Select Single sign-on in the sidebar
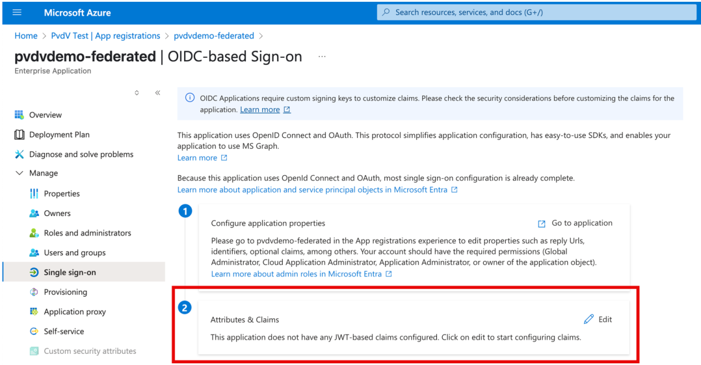Viewport: 701px width, 365px height. [x=70, y=272]
